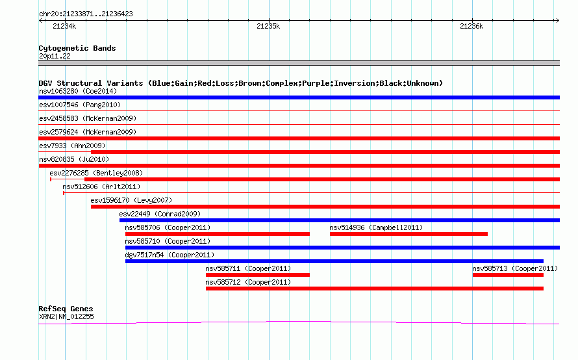Click the 21236k ruler tick label

471,26
